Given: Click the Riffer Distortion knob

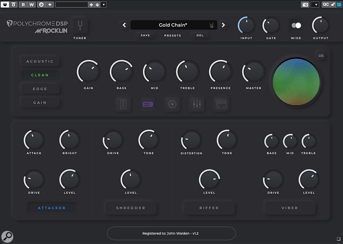Looking at the screenshot, I should [x=191, y=140].
